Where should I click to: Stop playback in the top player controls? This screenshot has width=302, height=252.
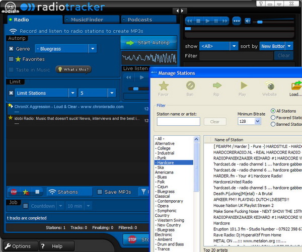[x=198, y=21]
